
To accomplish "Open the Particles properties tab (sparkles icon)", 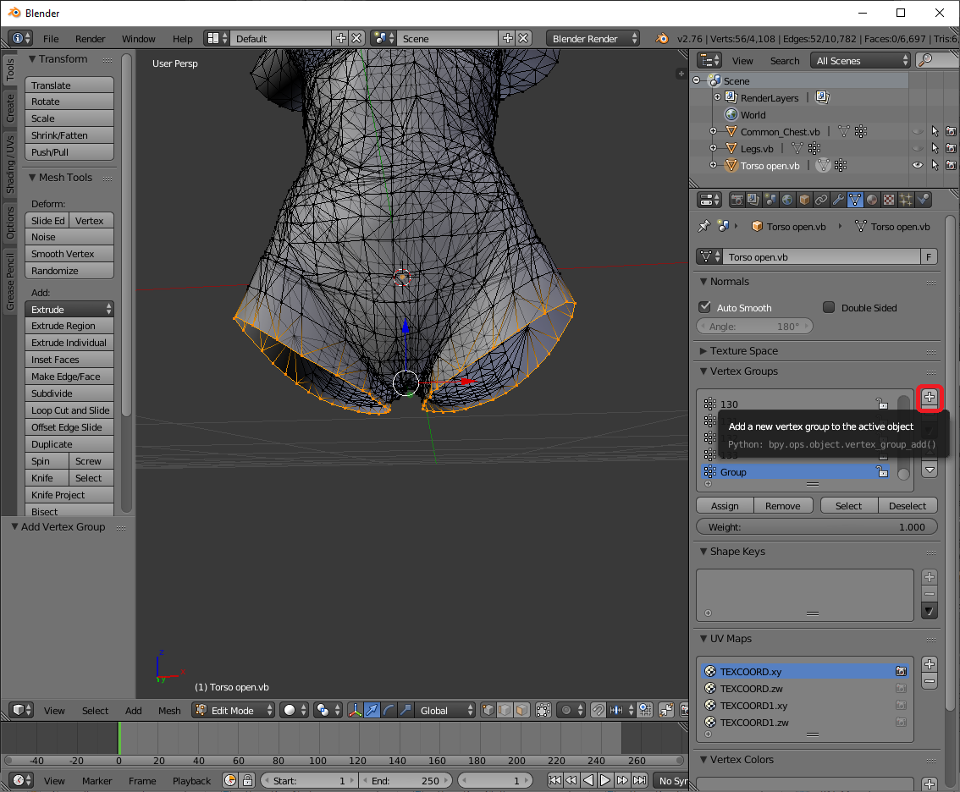I will click(906, 200).
